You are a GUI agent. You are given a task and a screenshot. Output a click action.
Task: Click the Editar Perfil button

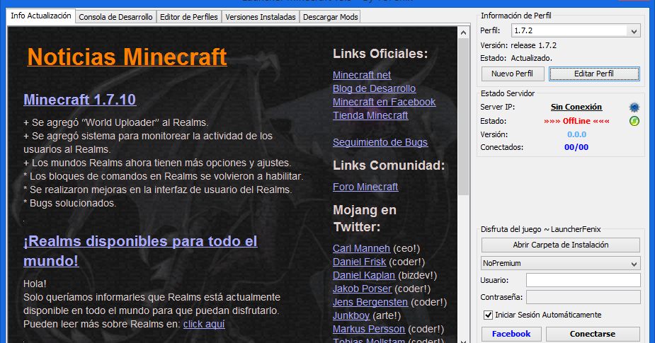[594, 74]
